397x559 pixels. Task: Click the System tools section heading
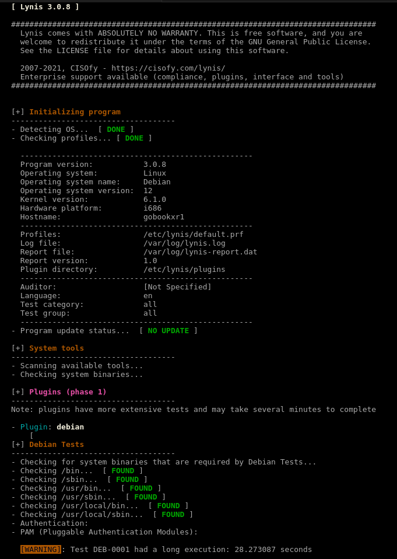point(57,348)
